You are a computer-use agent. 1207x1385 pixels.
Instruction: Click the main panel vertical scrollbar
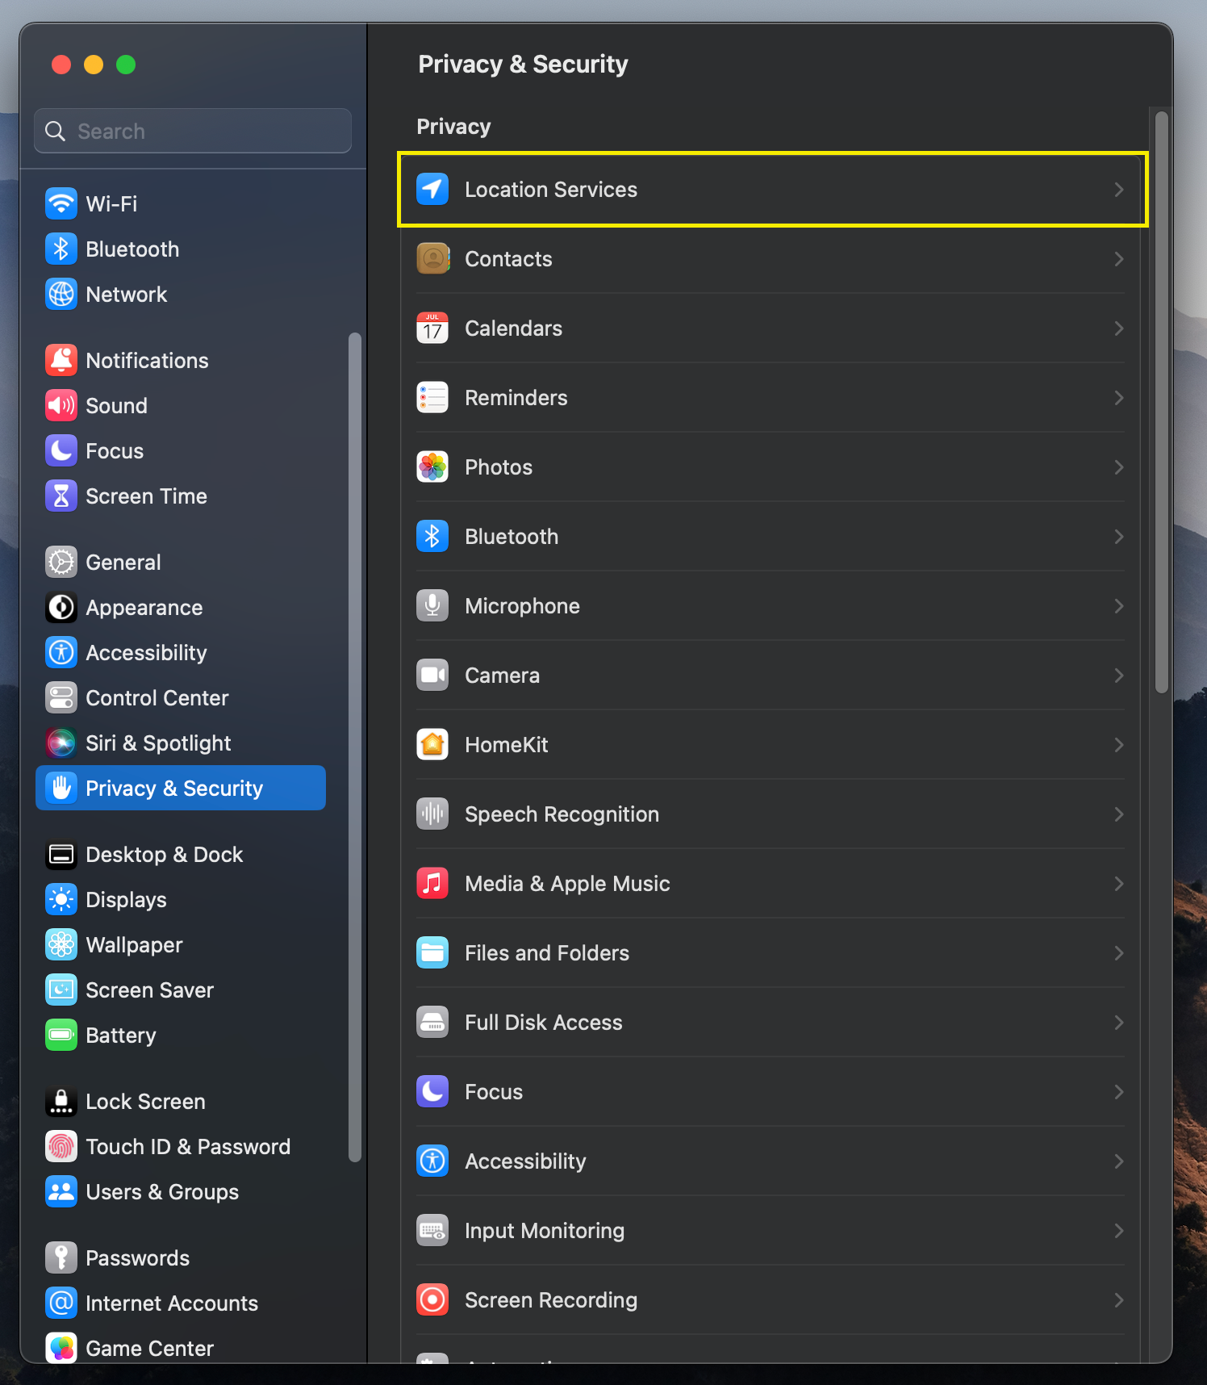[x=1162, y=402]
